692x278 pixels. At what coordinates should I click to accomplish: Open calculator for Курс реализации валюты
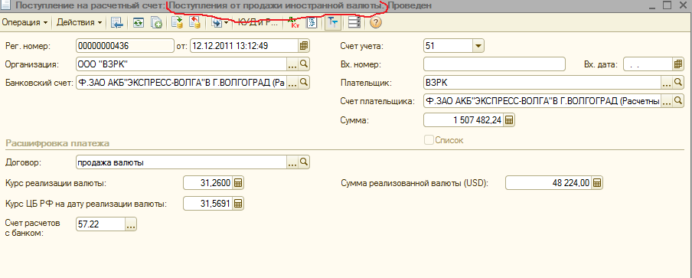(238, 183)
